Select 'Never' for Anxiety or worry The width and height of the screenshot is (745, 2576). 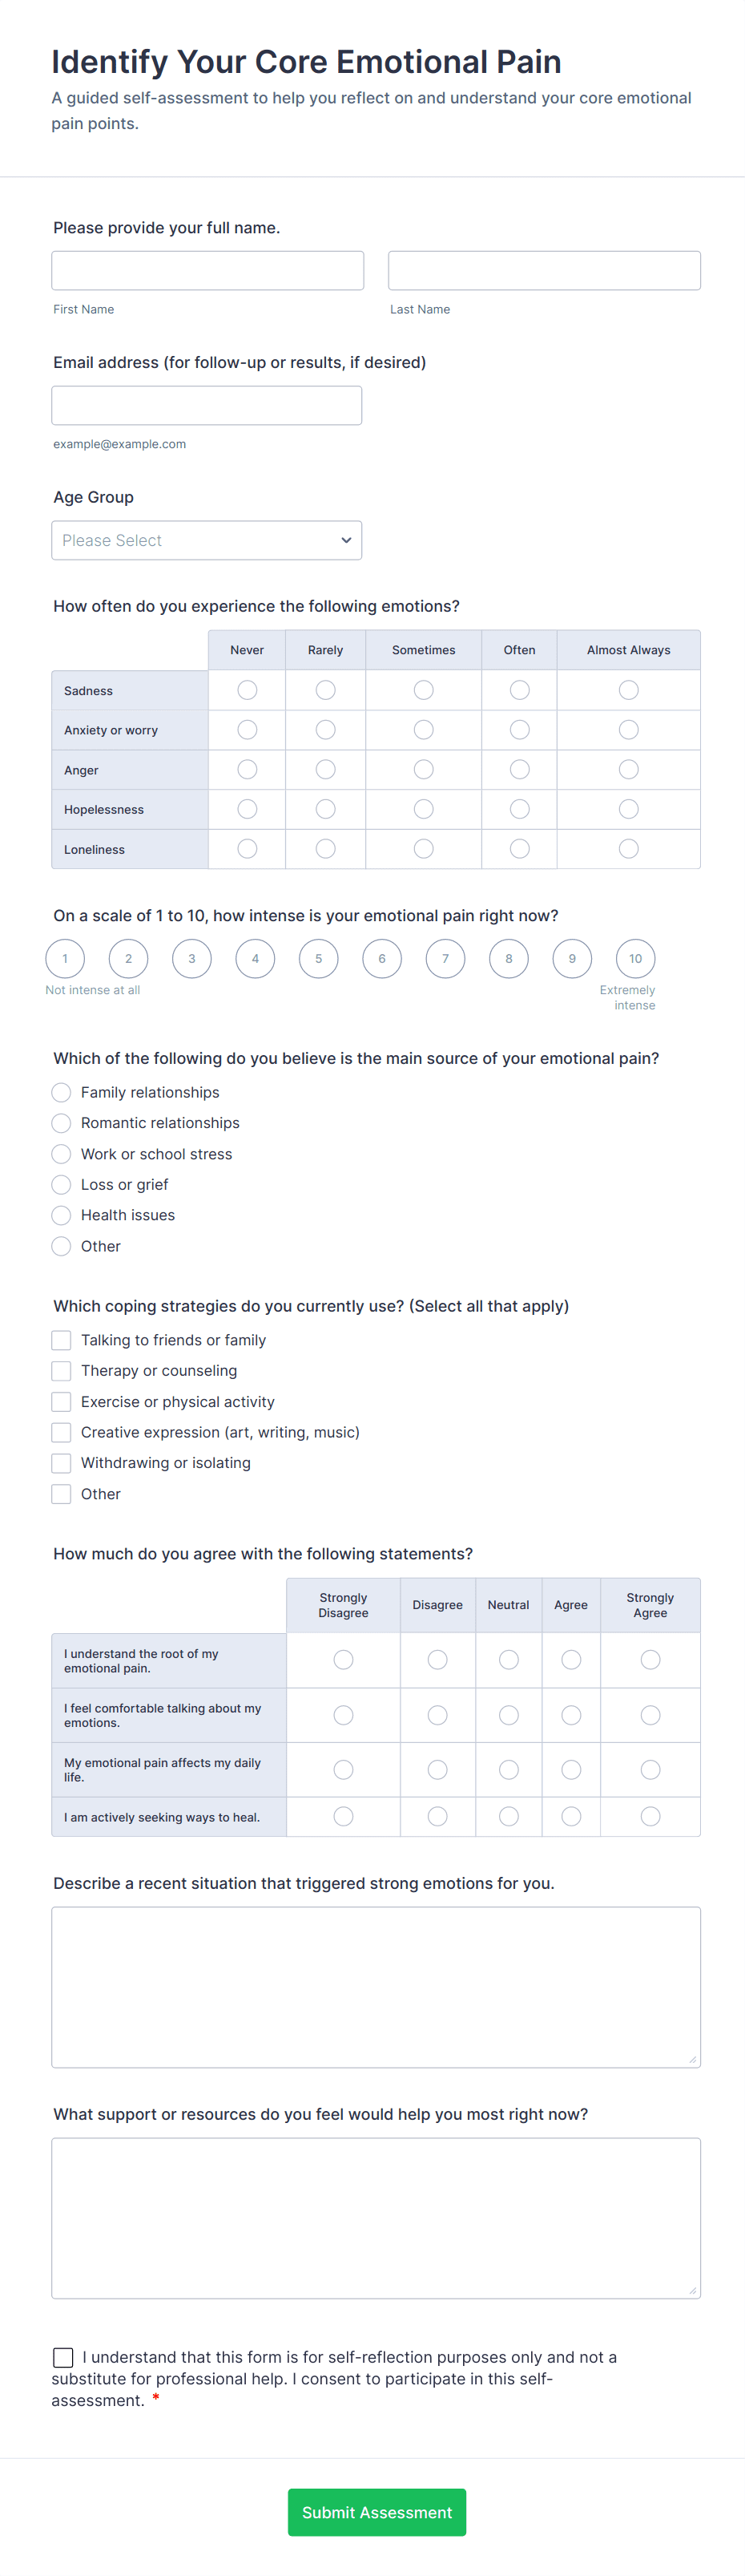[246, 729]
